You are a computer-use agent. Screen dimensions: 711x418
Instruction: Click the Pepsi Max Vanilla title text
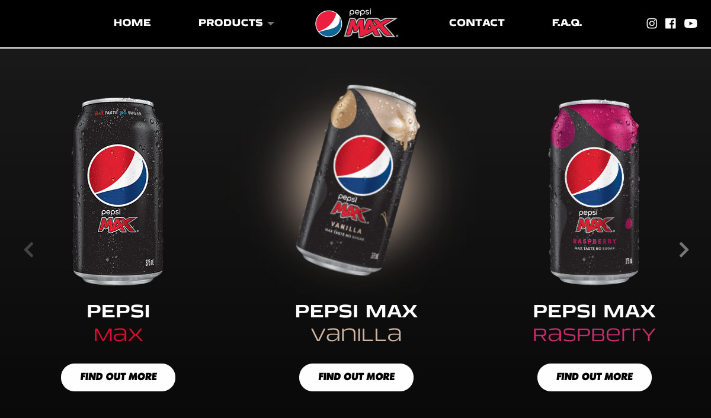(x=356, y=323)
